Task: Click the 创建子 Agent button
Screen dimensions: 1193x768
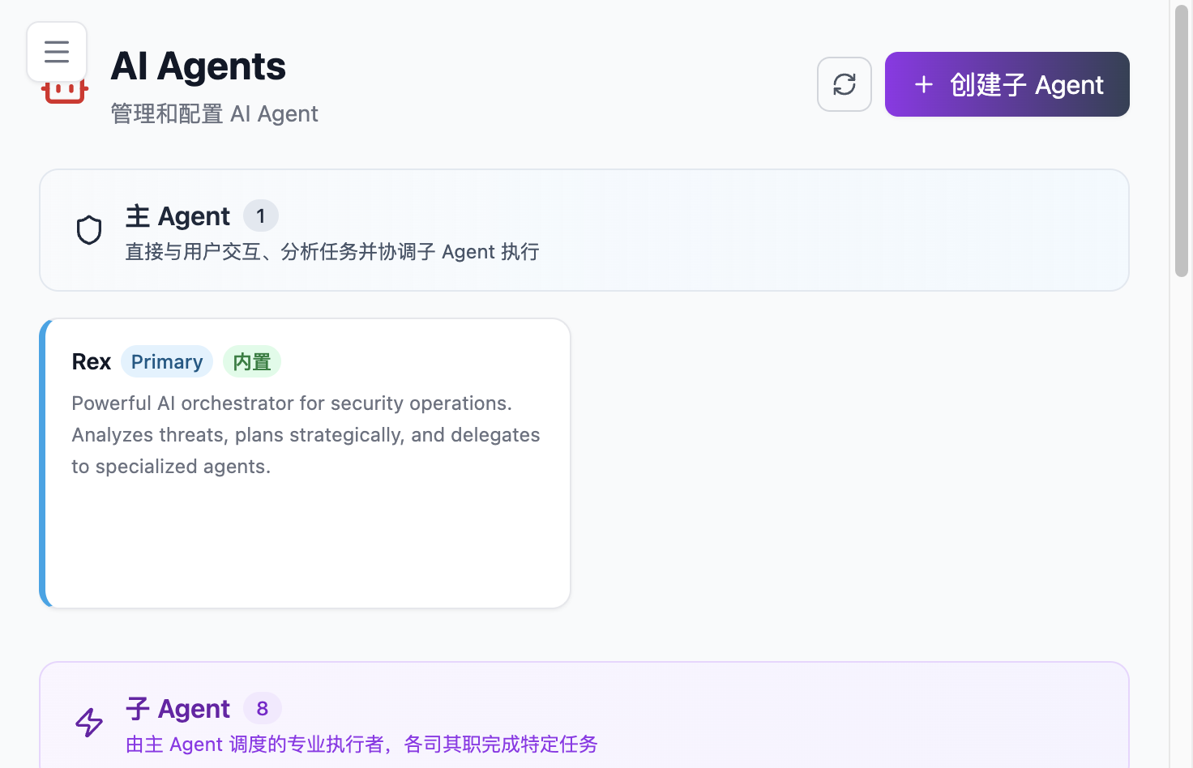Action: 1007,84
